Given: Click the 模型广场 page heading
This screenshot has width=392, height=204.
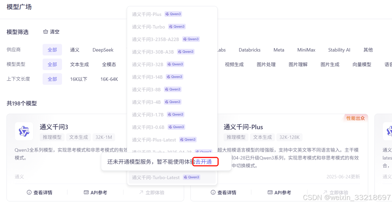Looking at the screenshot, I should [x=19, y=7].
